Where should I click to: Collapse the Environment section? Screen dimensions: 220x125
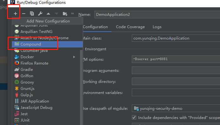point(96,49)
